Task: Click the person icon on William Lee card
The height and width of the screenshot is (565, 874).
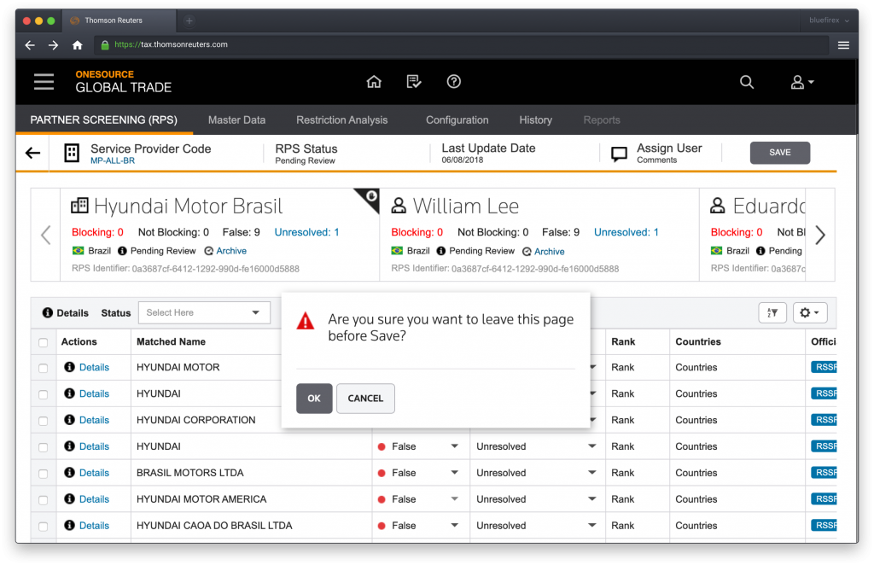Action: [399, 206]
